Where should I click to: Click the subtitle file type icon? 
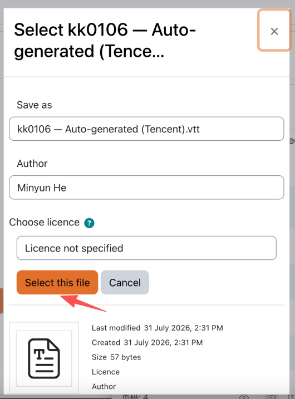click(x=44, y=358)
